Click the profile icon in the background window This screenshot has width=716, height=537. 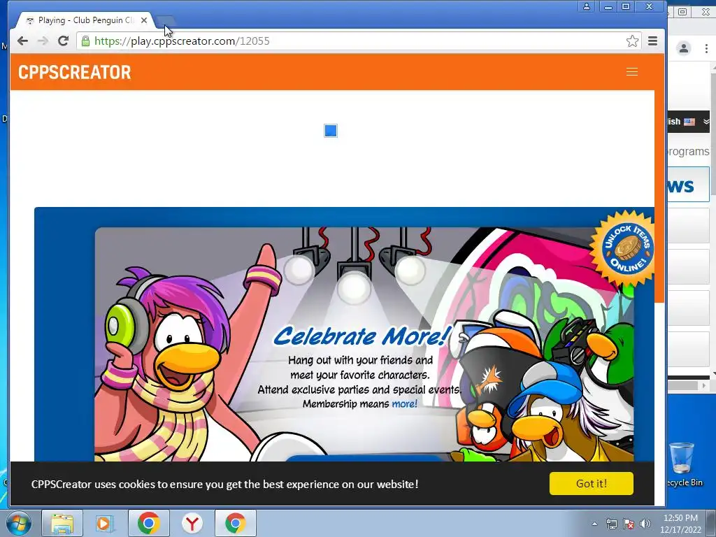pyautogui.click(x=684, y=48)
